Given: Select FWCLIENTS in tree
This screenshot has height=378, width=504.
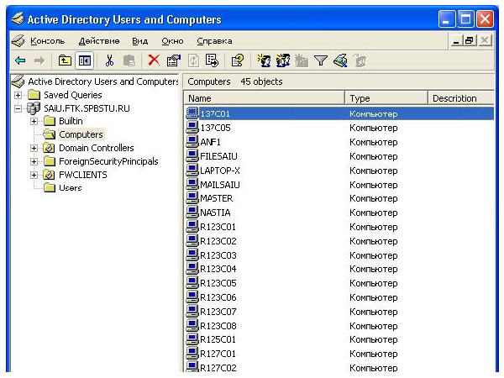Looking at the screenshot, I should (x=83, y=175).
